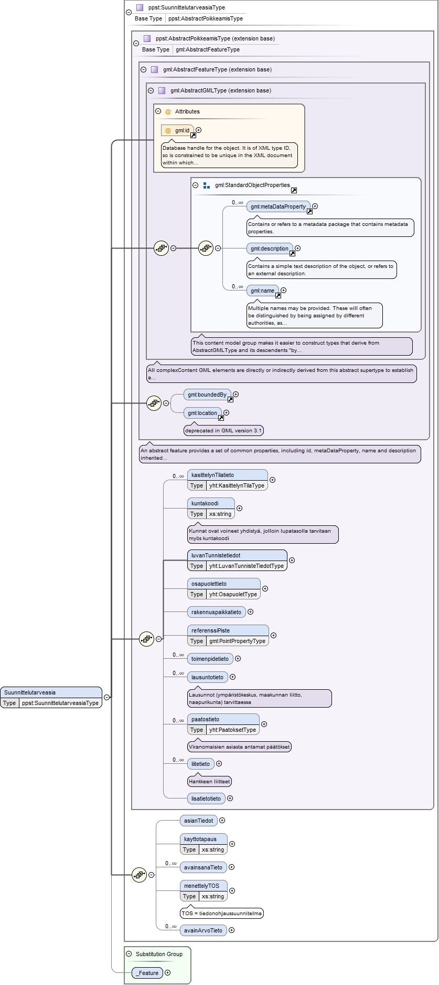Click the sequence icon beside gml:boundedBy group
Screen dimensions: 439x985
(x=154, y=403)
